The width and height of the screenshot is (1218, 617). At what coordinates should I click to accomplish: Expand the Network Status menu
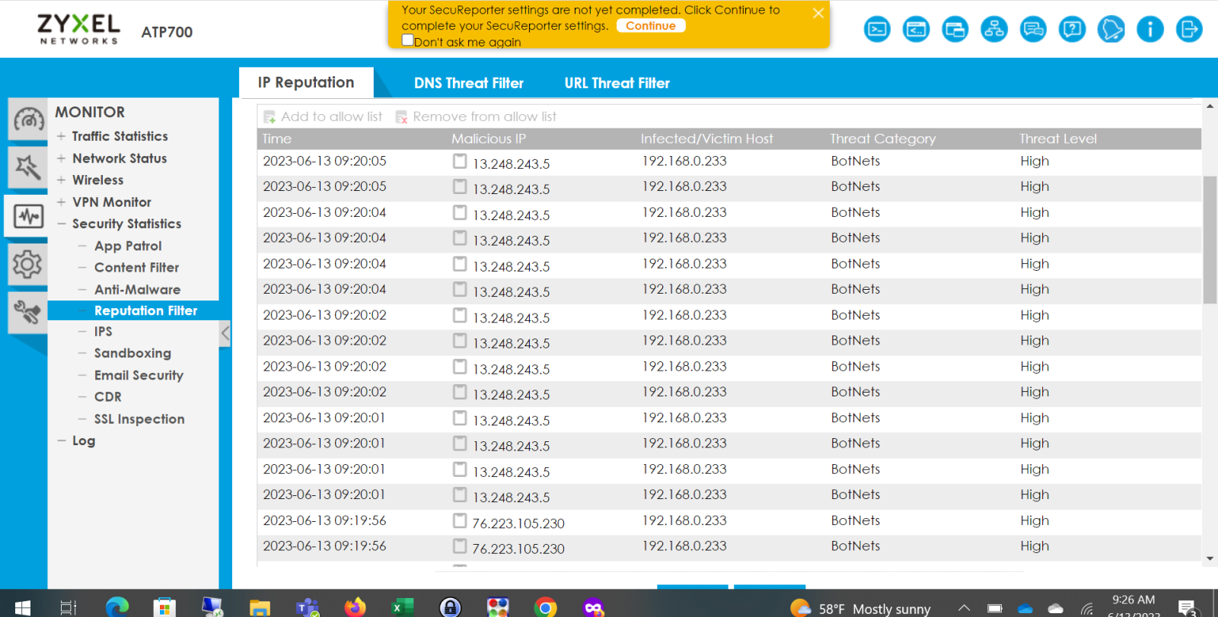click(x=61, y=158)
